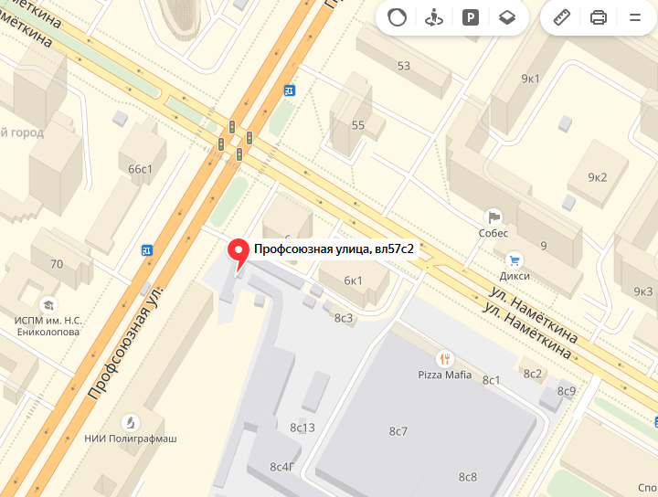658x497 pixels.
Task: Click the Профсоюзная ул. street name label
Action: pos(125,342)
